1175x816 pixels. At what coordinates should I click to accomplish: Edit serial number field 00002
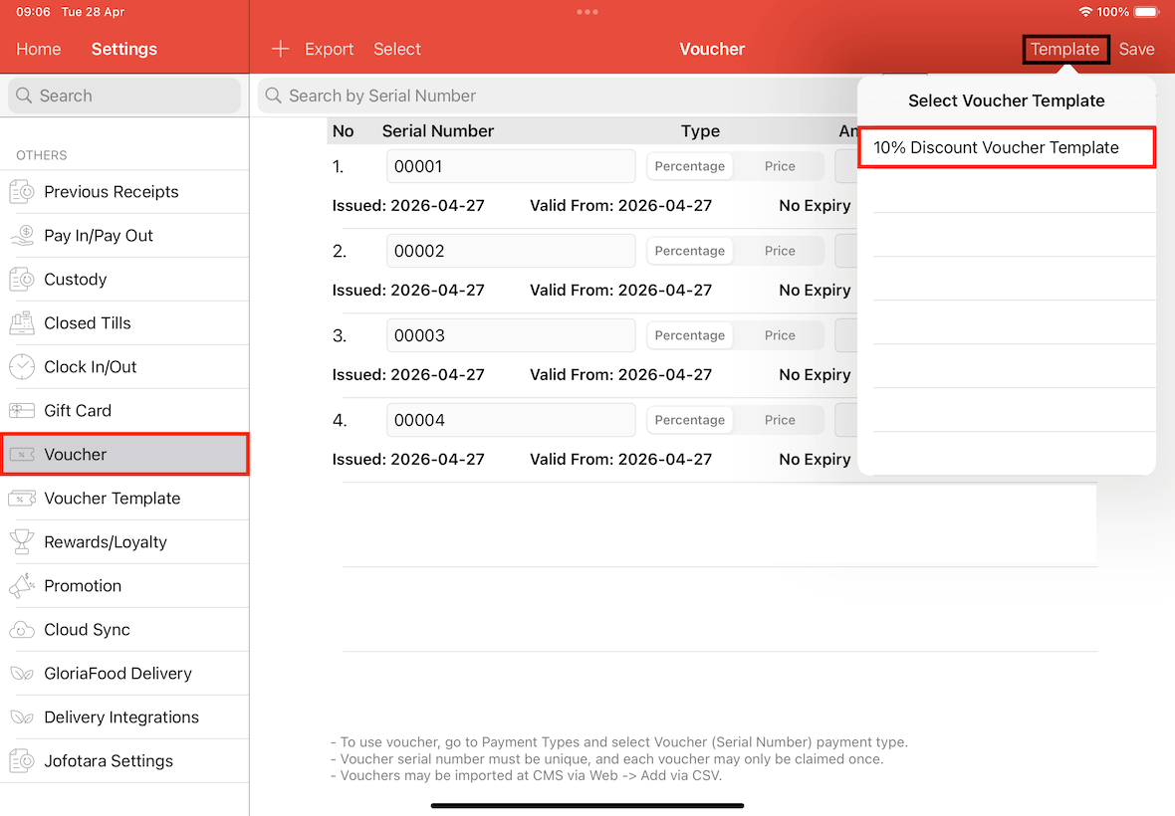tap(511, 251)
